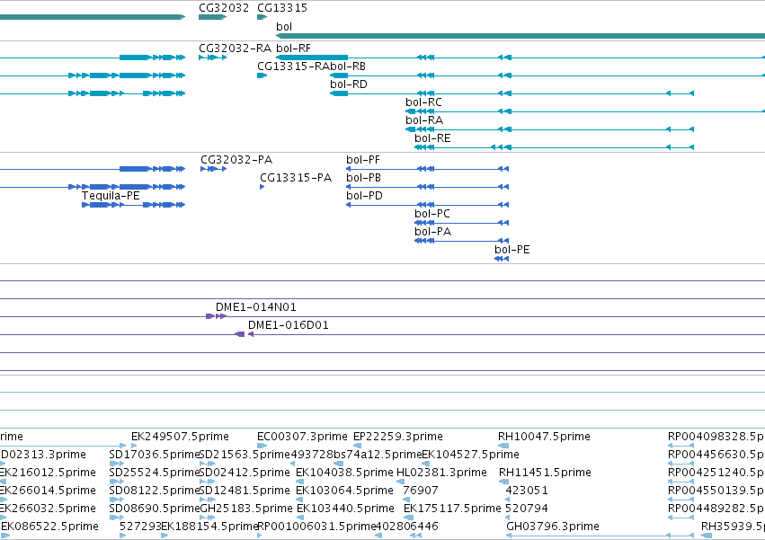The width and height of the screenshot is (765, 540).
Task: Click the RH10047.5prime EST label
Action: [544, 437]
